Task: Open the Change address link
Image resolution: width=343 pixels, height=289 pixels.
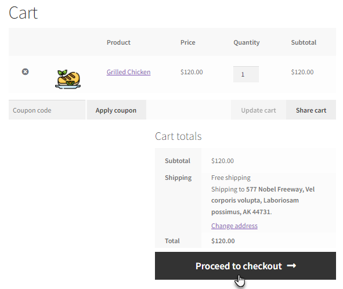Action: [x=234, y=226]
